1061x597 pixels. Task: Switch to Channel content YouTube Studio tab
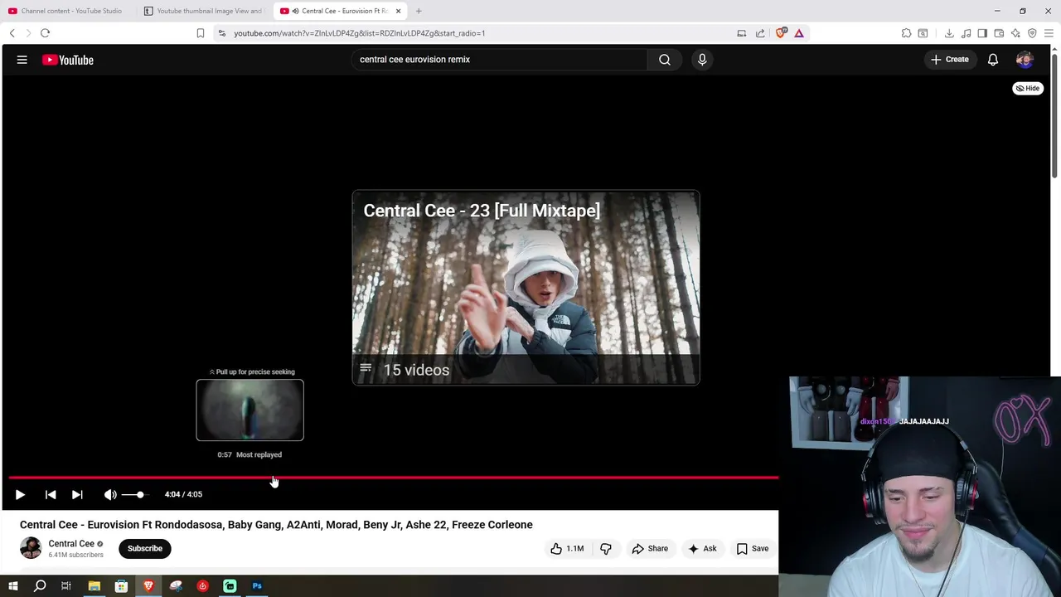66,11
